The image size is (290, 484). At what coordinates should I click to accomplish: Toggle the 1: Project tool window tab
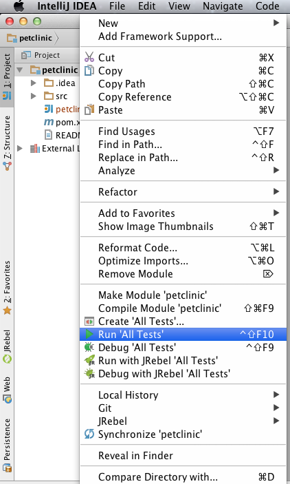pyautogui.click(x=7, y=77)
